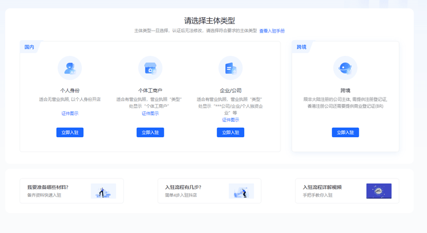Image resolution: width=427 pixels, height=233 pixels.
Task: Click the 企业/公司 heading text
Action: point(230,90)
